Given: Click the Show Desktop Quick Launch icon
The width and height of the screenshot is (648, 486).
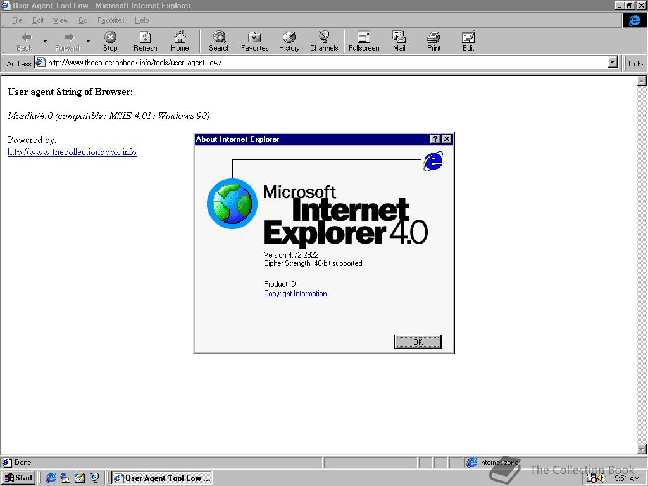Looking at the screenshot, I should [80, 478].
